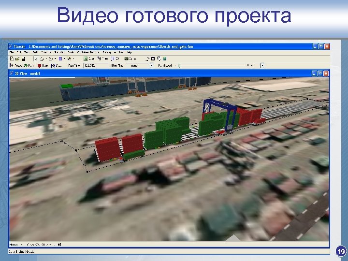The image size is (348, 261).
Task: Open the Container Terminal menu
Action: pos(88,52)
